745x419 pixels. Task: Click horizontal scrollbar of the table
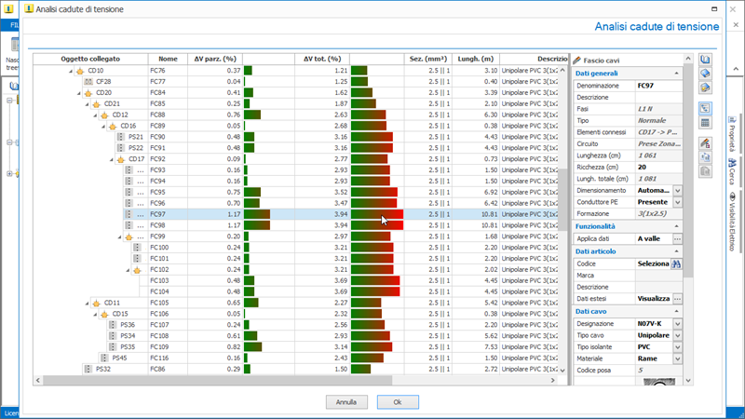coord(217,380)
